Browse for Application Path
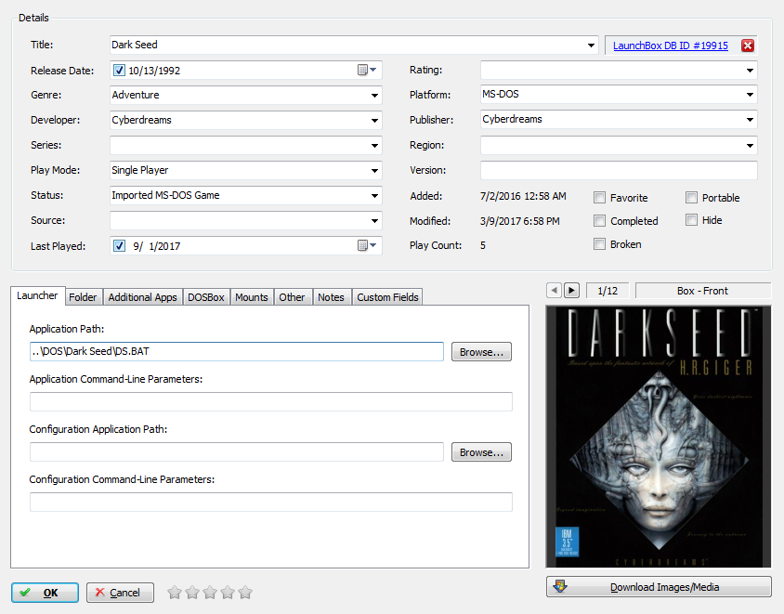Viewport: 784px width, 614px height. [x=481, y=351]
